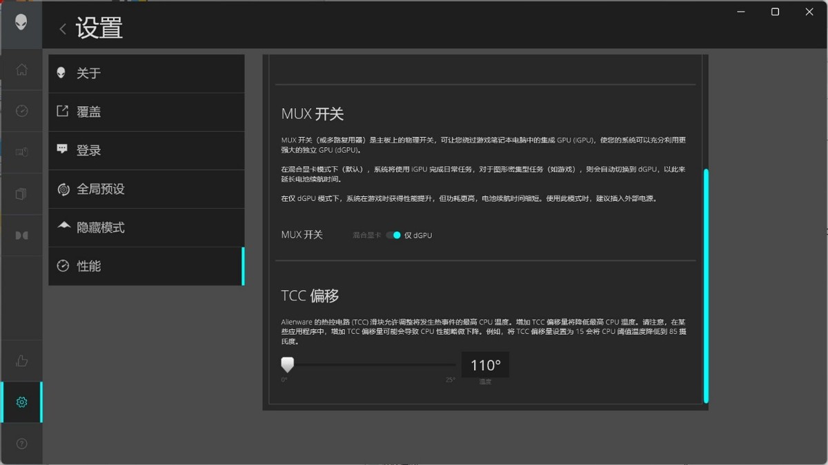
Task: Click the MUX 开关 label beside the toggle
Action: click(x=302, y=235)
